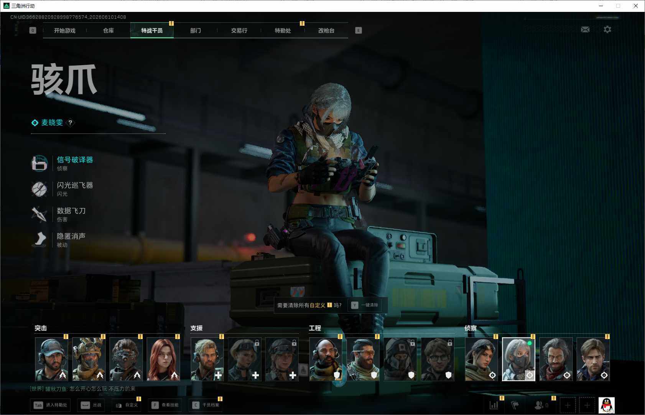Click the 侦察 class heading
The height and width of the screenshot is (415, 645).
tap(471, 328)
